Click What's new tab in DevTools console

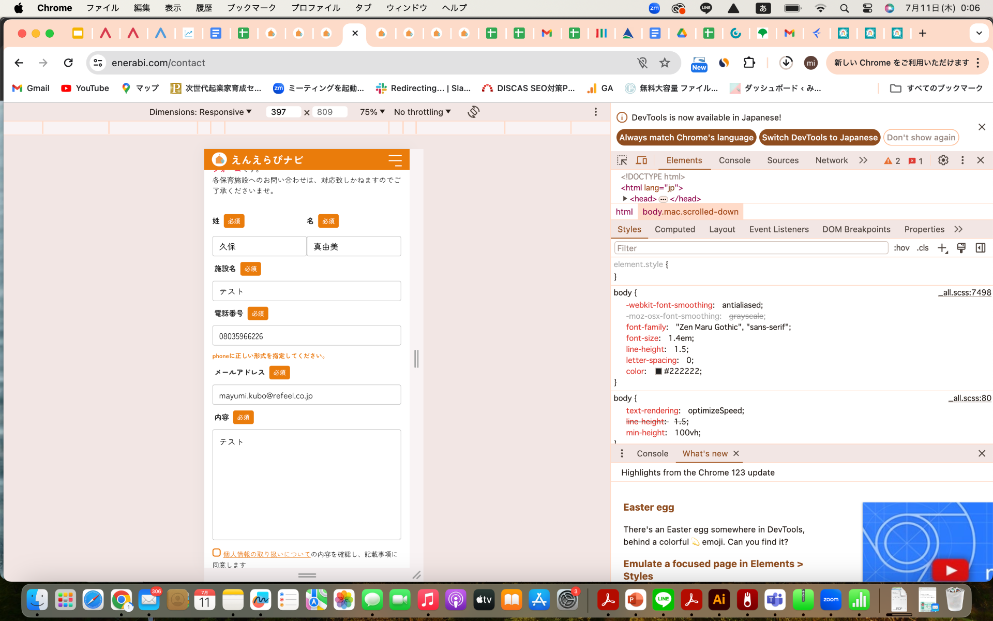[x=704, y=453]
